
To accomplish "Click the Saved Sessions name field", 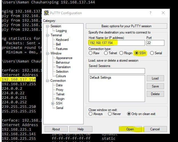I will [x=117, y=71].
